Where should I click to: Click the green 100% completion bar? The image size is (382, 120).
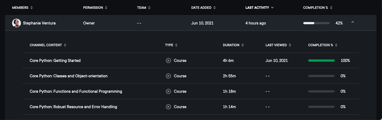(x=321, y=61)
